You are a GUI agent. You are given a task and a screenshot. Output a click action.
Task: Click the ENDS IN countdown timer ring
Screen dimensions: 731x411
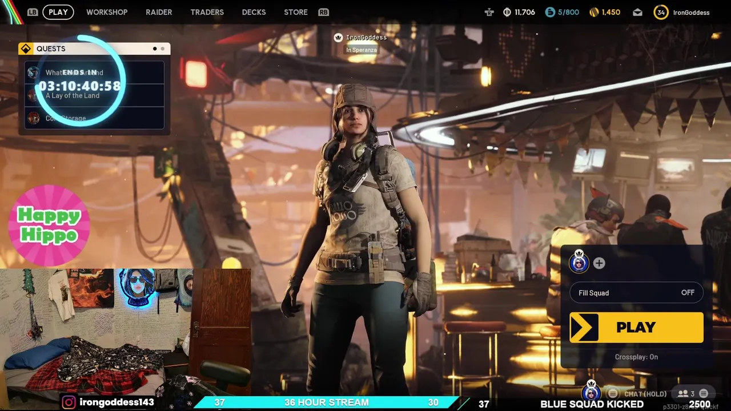tap(80, 80)
